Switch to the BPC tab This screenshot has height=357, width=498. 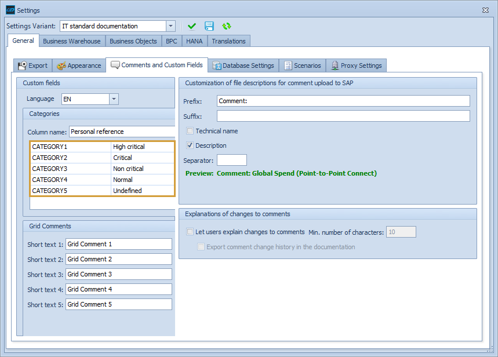tap(171, 41)
